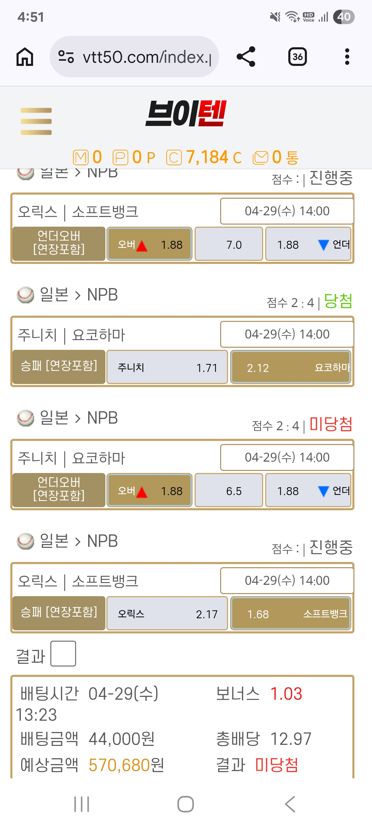Select 요코하마 2.12 odds button
Screen dimensions: 372x828
coord(291,367)
